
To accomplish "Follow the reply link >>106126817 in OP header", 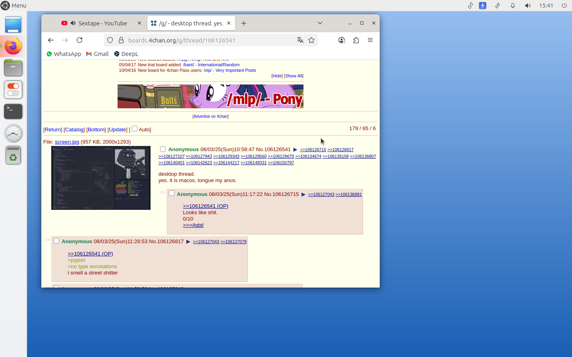I will coord(340,150).
